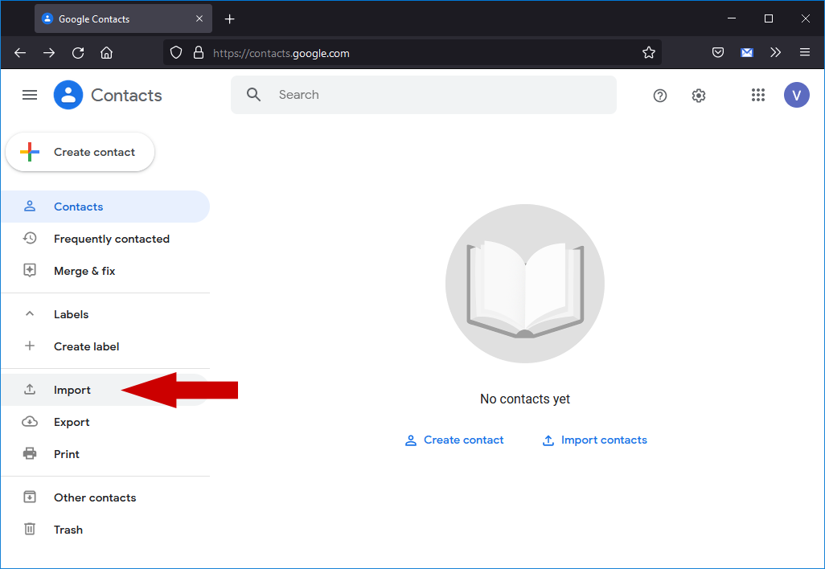
Task: Minimize the browser window
Action: [x=732, y=18]
